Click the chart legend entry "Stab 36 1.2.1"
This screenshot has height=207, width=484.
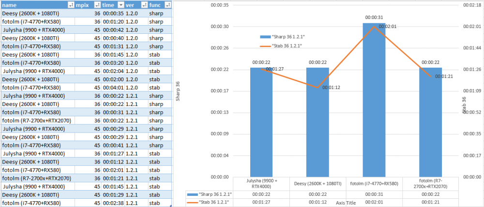tap(281, 45)
